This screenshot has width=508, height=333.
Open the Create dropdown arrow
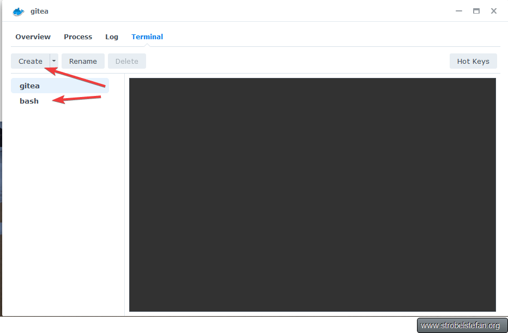pos(53,61)
